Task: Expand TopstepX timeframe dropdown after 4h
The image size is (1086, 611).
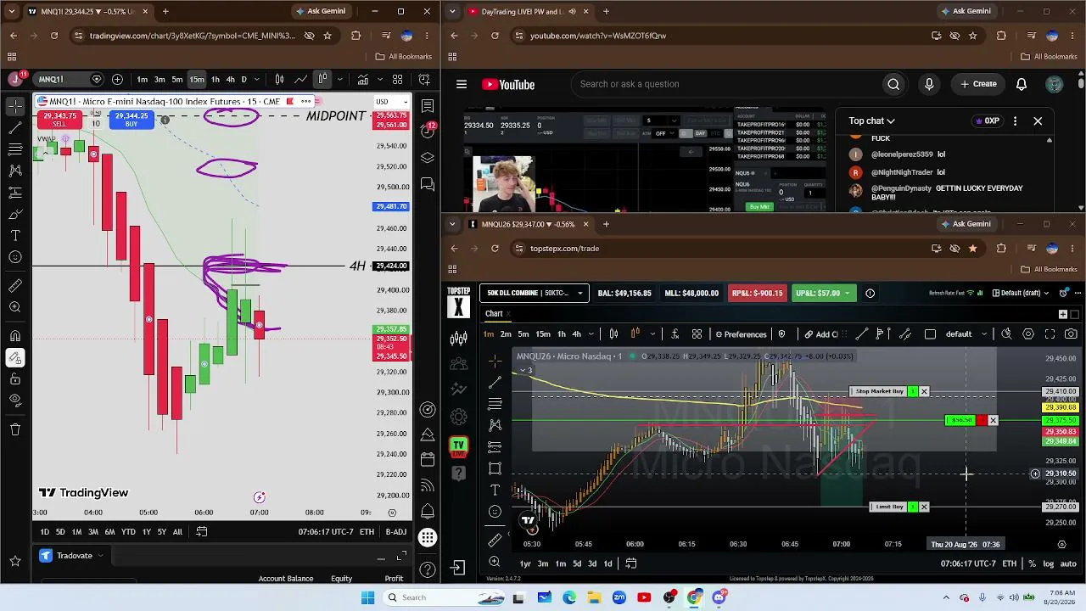Action: coord(592,334)
